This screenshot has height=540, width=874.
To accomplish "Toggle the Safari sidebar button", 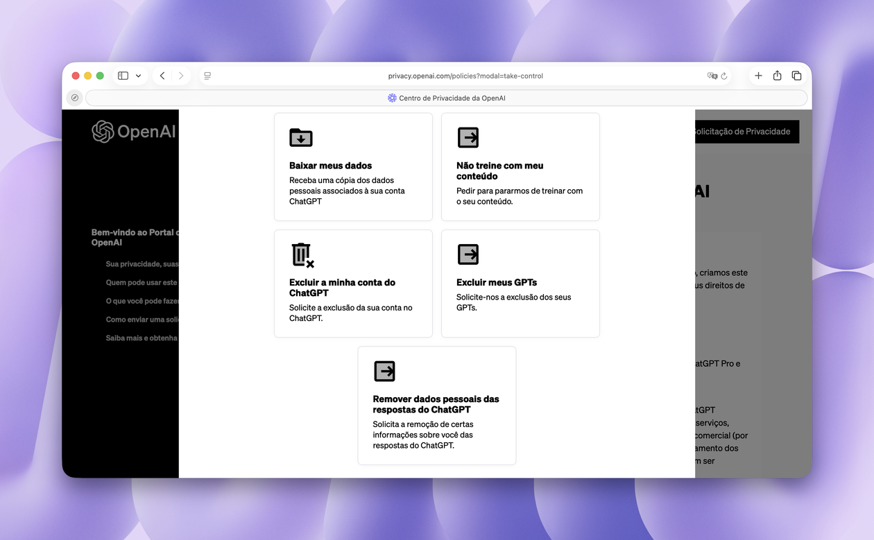I will pyautogui.click(x=123, y=76).
